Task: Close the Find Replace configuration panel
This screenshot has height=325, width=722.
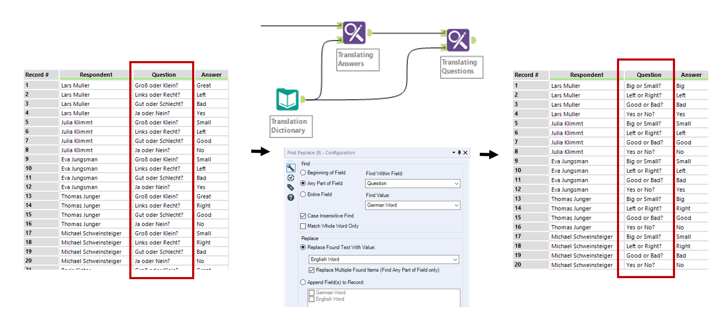Action: click(466, 152)
